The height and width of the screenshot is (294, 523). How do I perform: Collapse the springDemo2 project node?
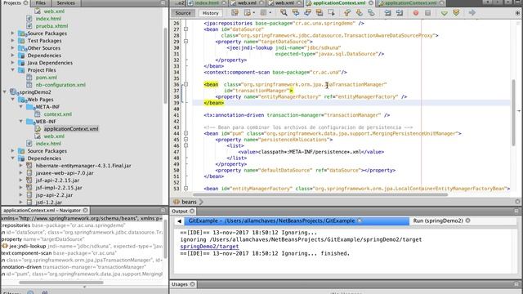tap(5, 92)
